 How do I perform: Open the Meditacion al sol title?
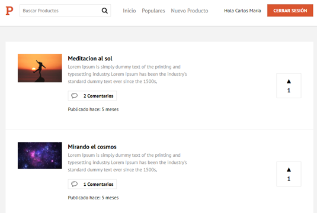tap(90, 59)
